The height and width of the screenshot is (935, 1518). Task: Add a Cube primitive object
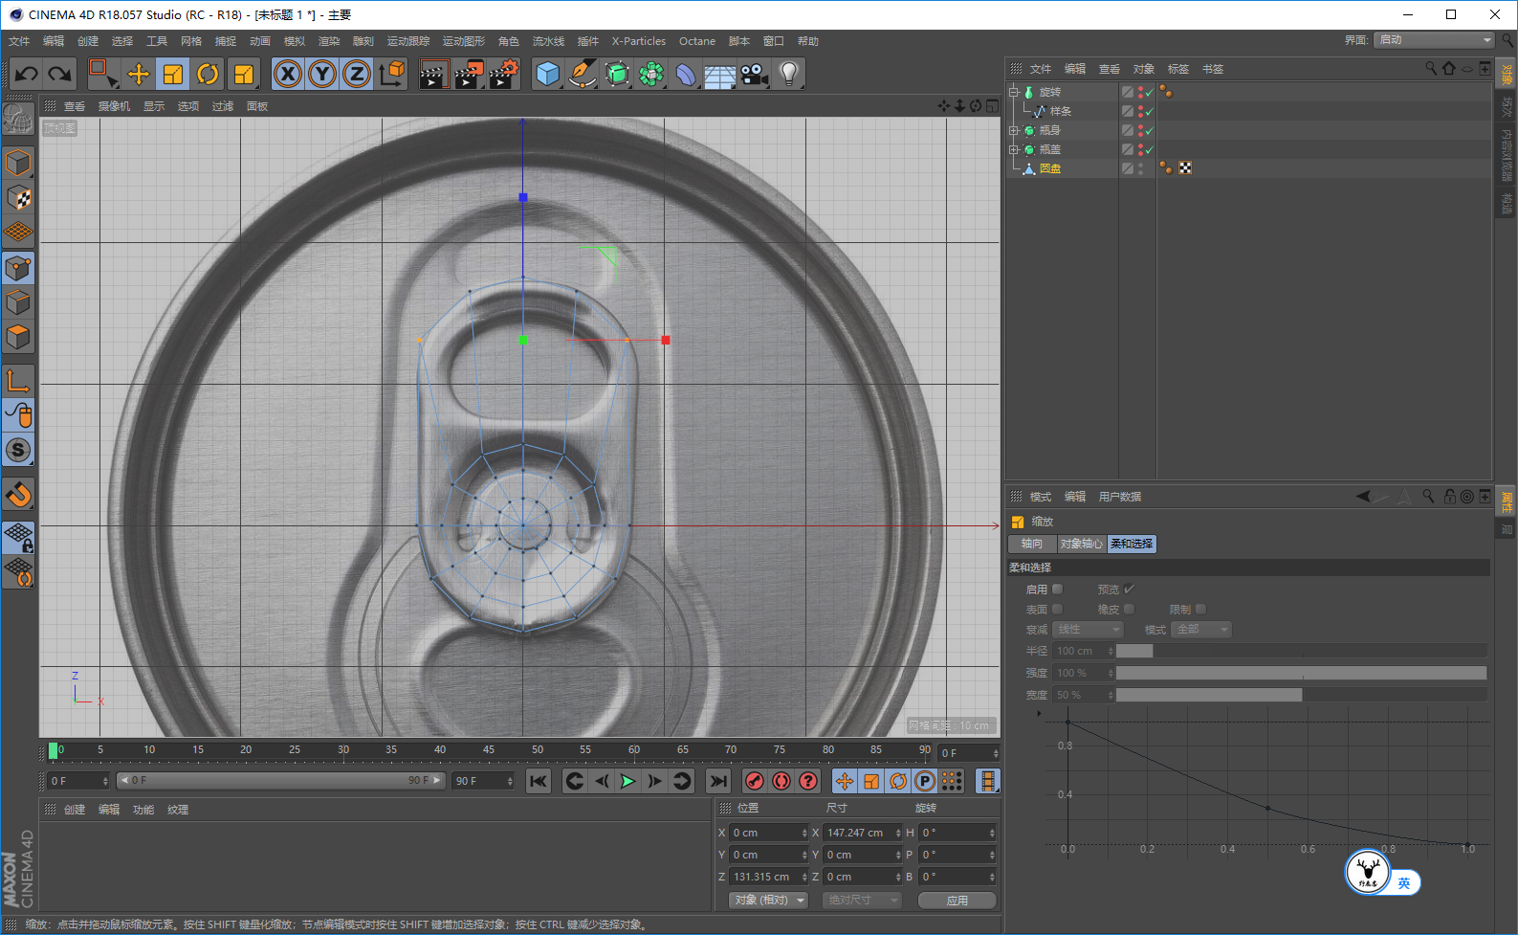(x=547, y=74)
